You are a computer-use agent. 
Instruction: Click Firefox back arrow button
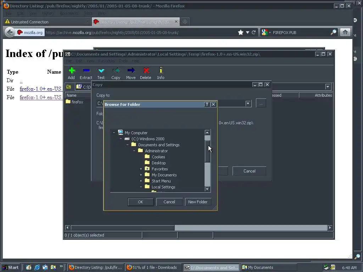pyautogui.click(x=10, y=32)
